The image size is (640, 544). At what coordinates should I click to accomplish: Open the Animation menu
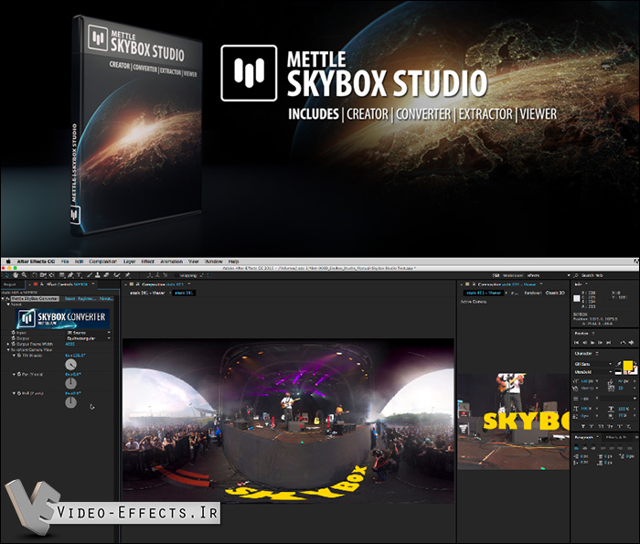click(172, 261)
